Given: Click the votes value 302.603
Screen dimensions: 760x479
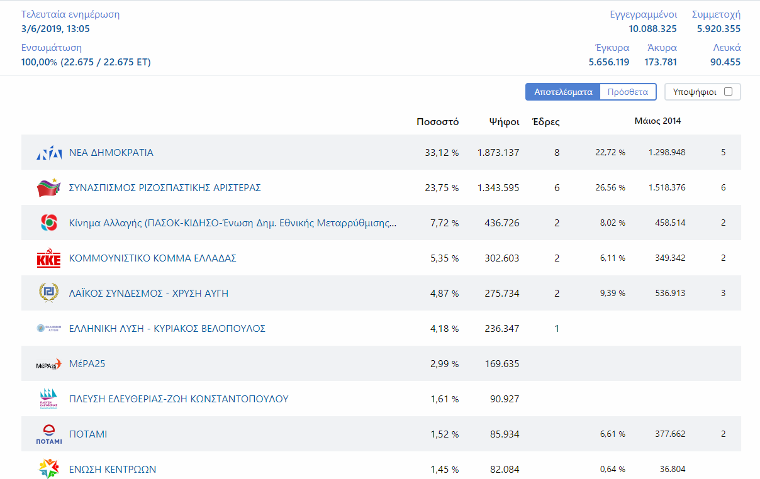Looking at the screenshot, I should coord(502,258).
